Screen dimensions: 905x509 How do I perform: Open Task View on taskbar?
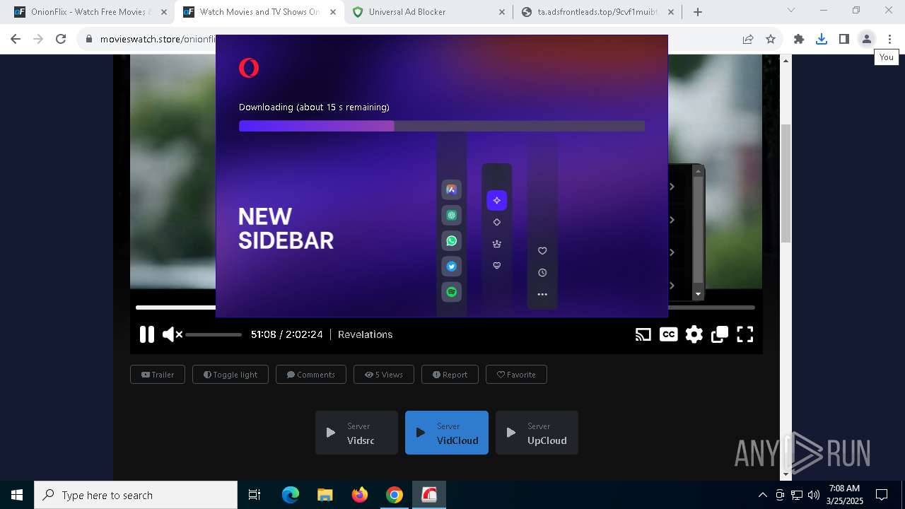pyautogui.click(x=255, y=495)
